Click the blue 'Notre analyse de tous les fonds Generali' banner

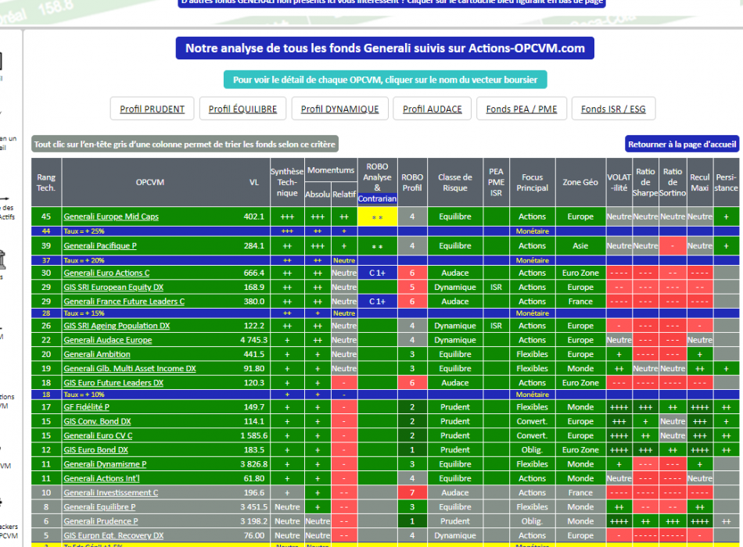[x=385, y=48]
